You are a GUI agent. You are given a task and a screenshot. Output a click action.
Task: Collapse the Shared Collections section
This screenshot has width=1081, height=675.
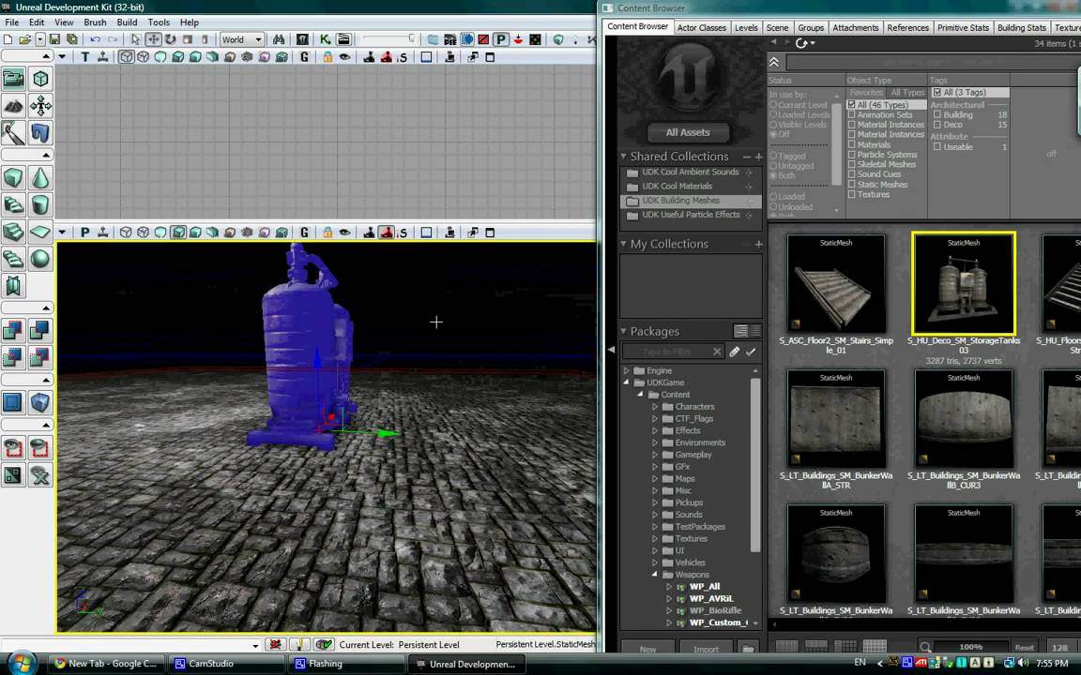(623, 157)
